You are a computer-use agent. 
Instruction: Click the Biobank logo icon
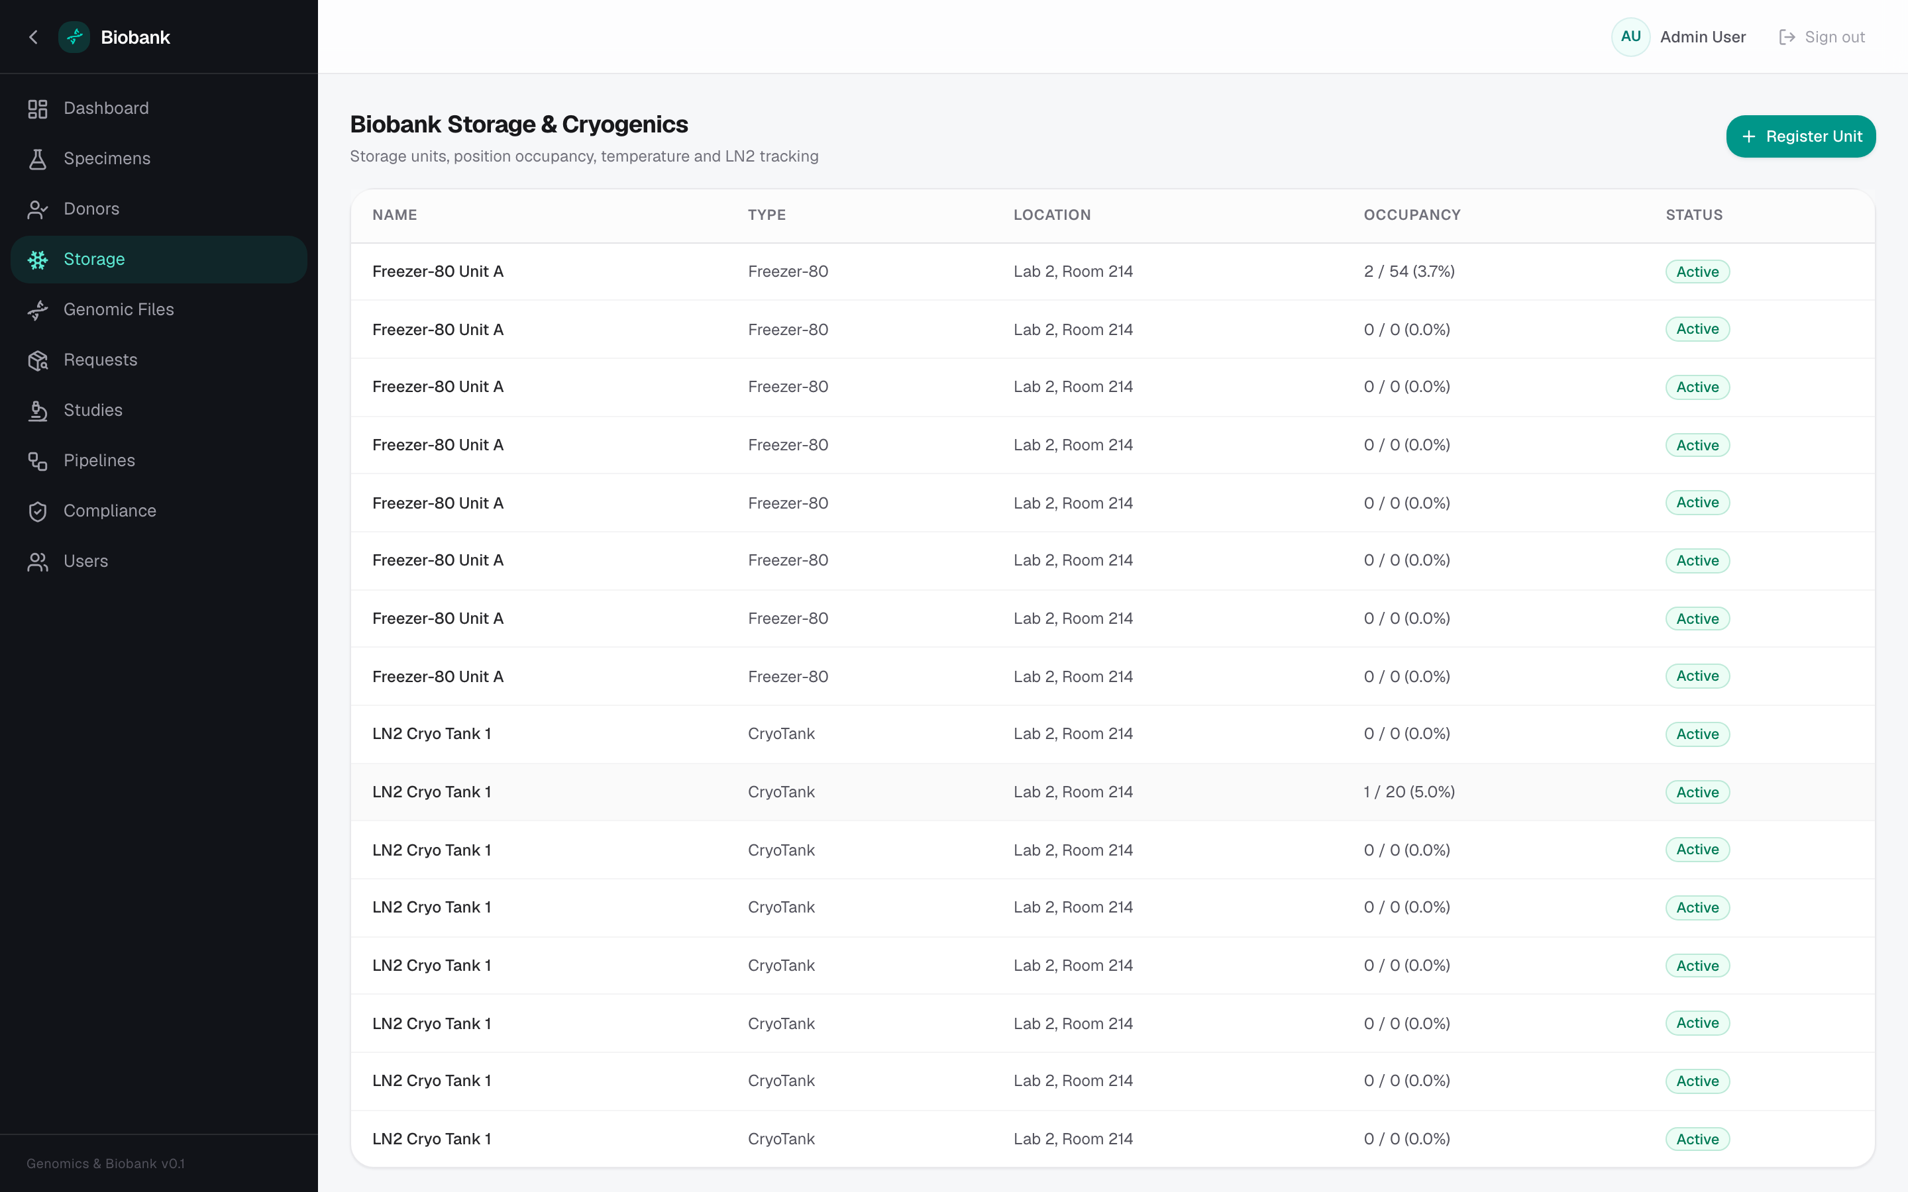coord(74,37)
